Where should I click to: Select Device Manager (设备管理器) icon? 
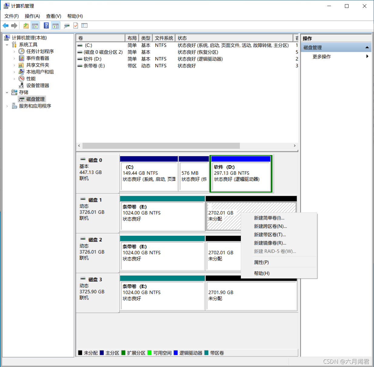point(21,85)
